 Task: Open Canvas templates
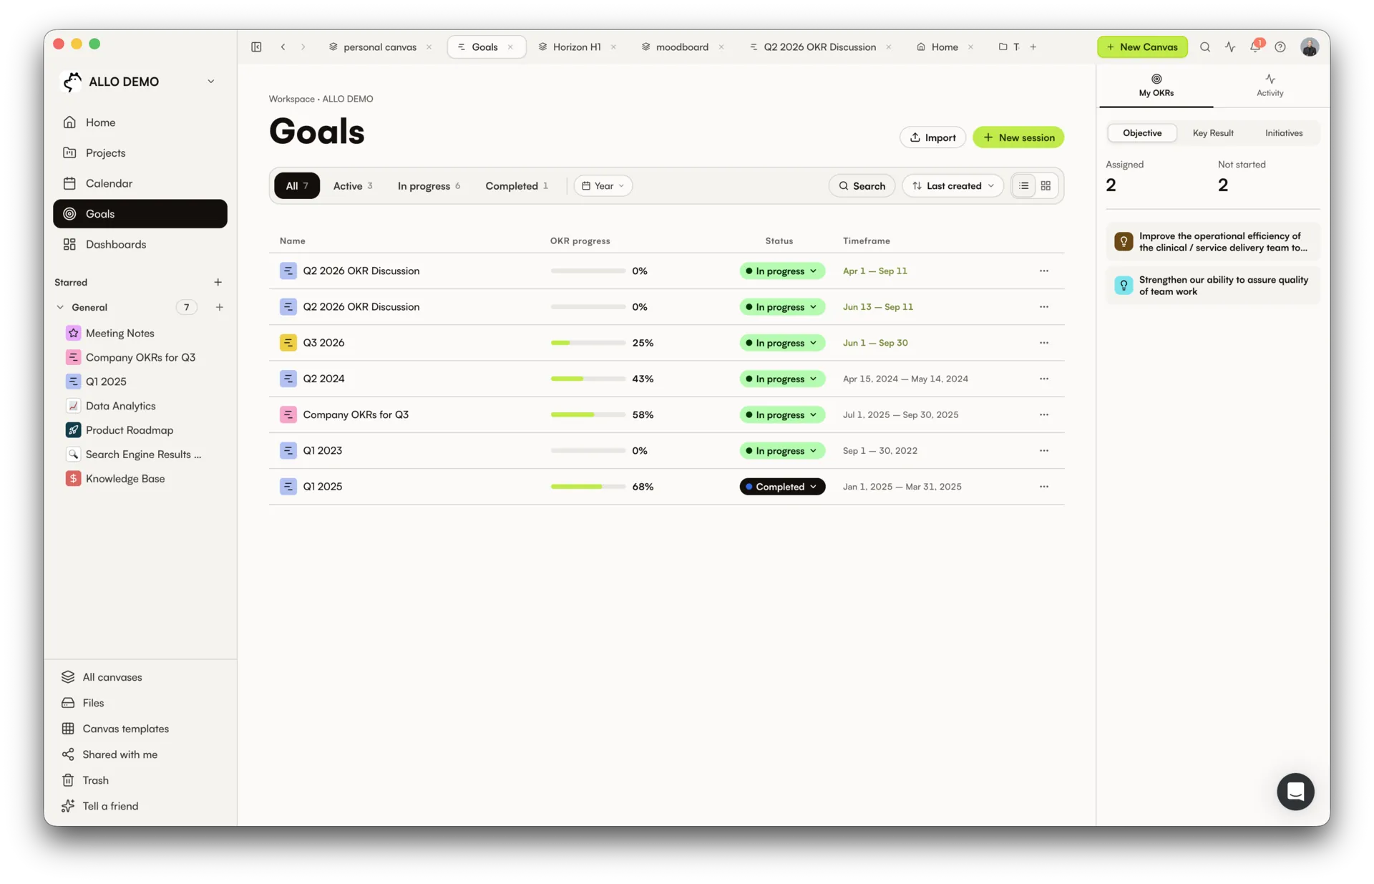pos(126,729)
